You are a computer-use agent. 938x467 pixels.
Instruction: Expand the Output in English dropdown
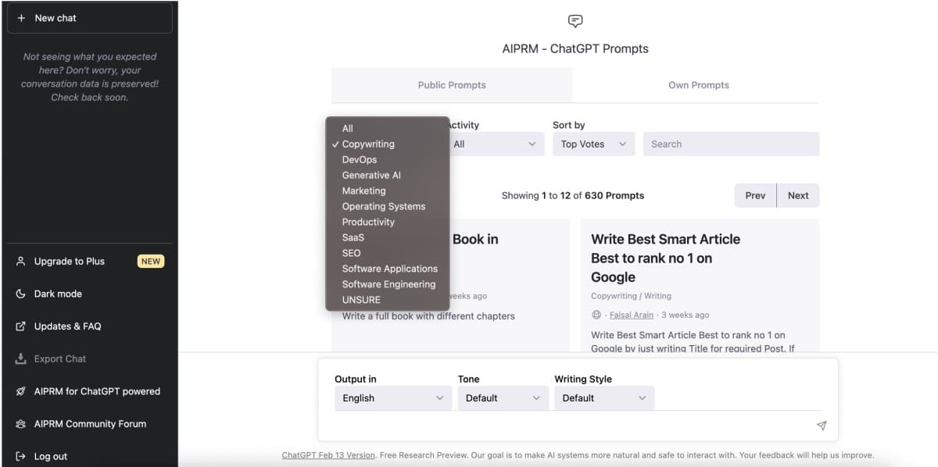[x=393, y=397]
